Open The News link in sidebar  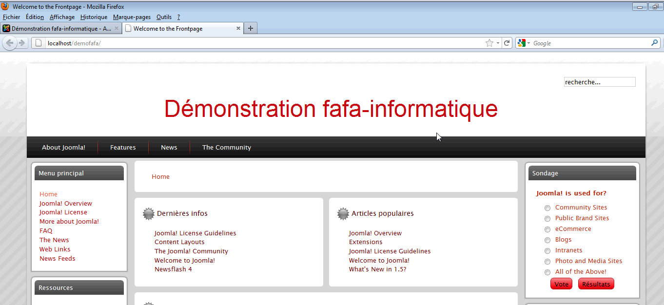(x=54, y=240)
